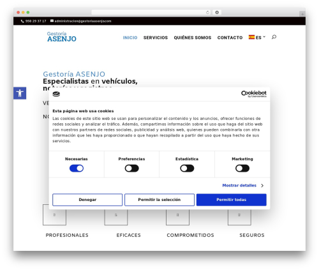Reload the page with refresh icon
This screenshot has height=270, width=319.
coord(207,12)
